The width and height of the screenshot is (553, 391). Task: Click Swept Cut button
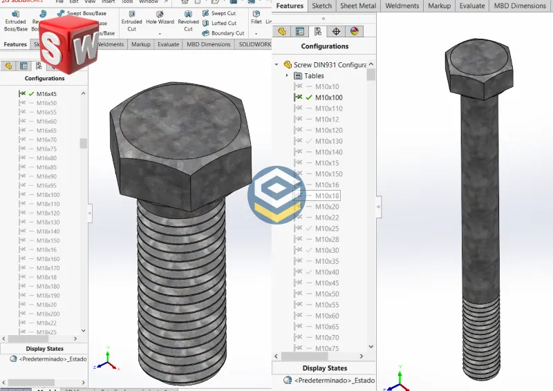coord(223,13)
